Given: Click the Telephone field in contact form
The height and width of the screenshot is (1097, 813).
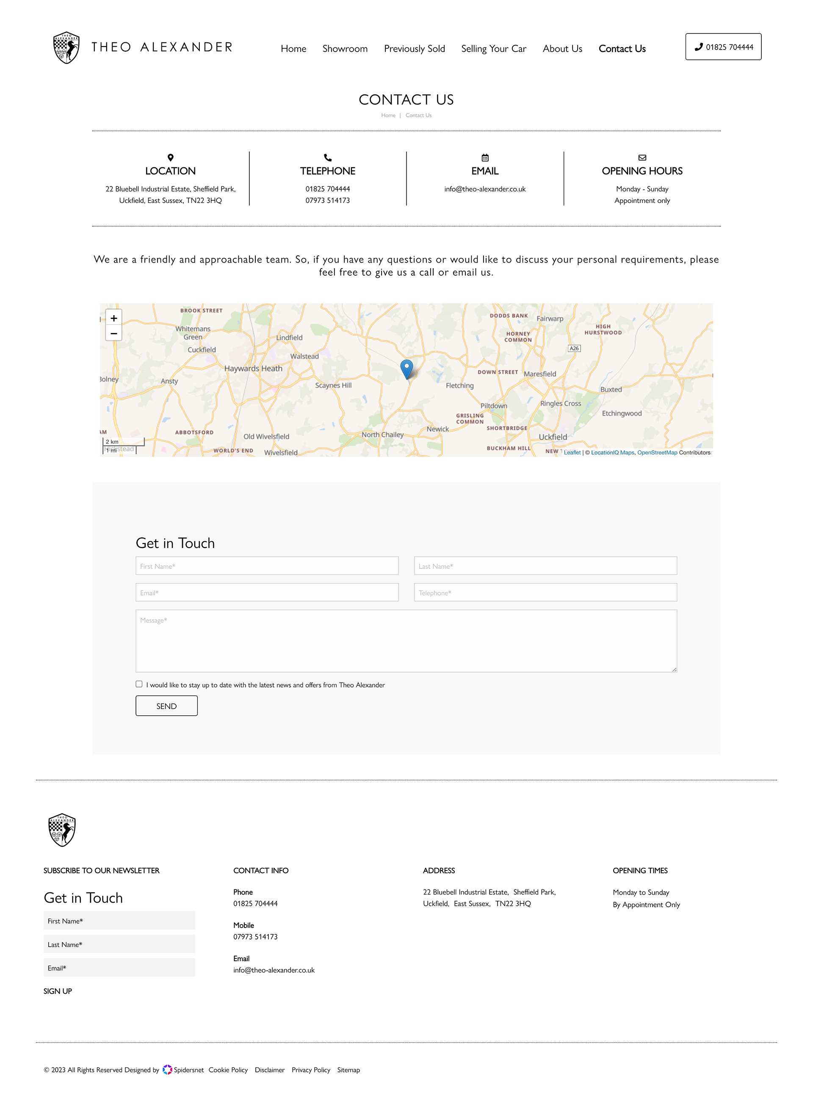Looking at the screenshot, I should click(545, 593).
